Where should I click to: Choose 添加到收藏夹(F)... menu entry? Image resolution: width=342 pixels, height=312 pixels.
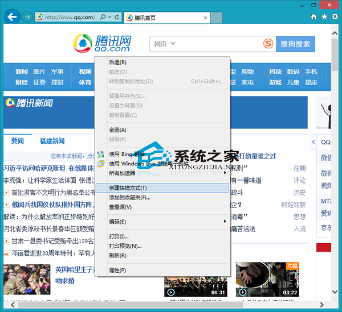pyautogui.click(x=162, y=198)
